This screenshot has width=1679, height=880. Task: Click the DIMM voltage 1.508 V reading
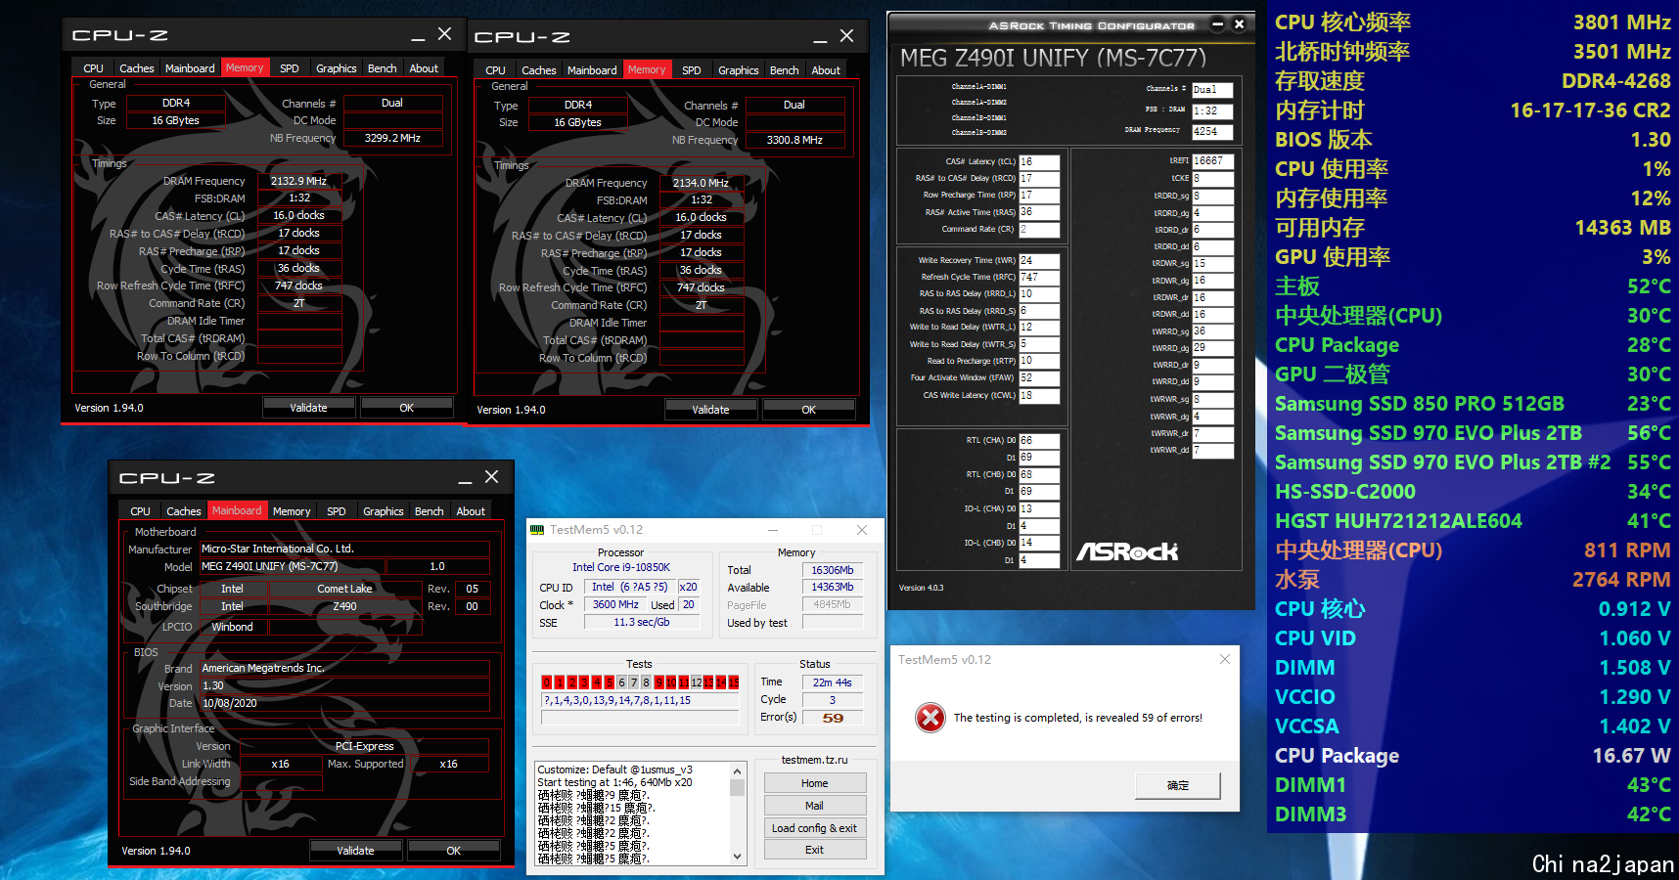[x=1635, y=668]
